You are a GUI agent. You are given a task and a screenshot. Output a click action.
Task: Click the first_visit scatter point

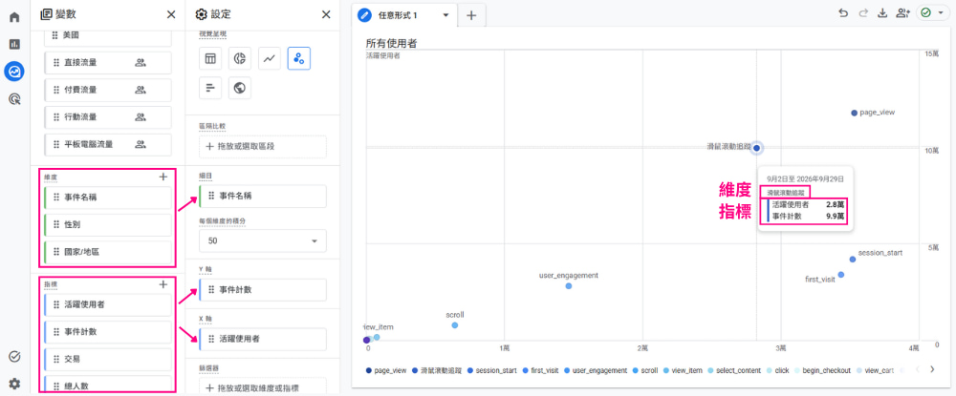point(840,275)
